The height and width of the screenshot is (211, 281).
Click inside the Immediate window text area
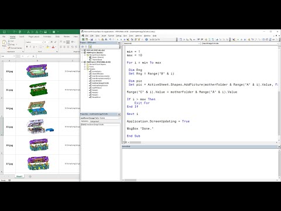point(200,163)
